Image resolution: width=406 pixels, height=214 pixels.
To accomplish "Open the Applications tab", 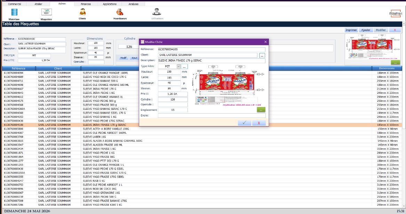I will point(110,4).
